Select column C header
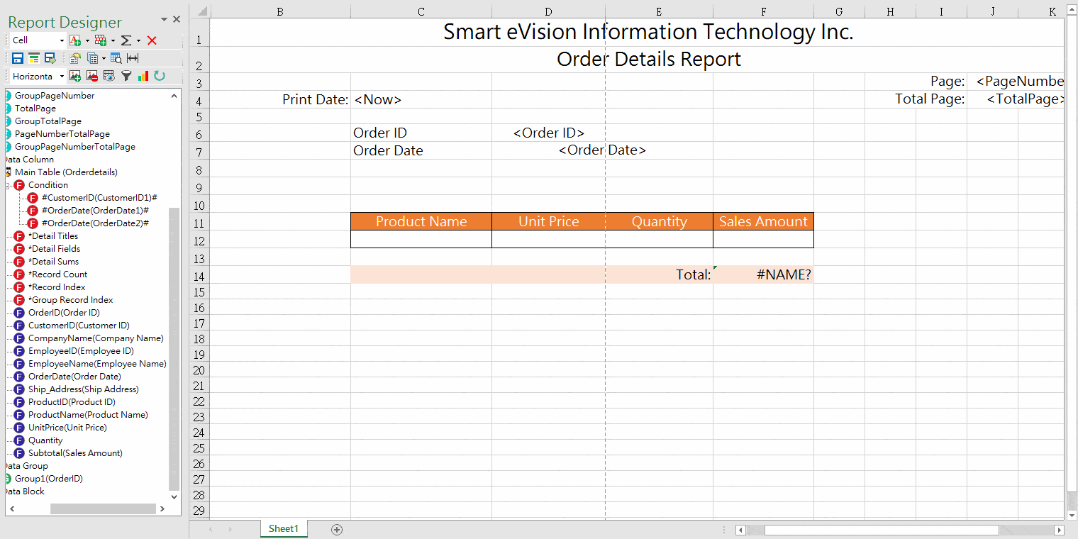Image resolution: width=1078 pixels, height=539 pixels. pyautogui.click(x=421, y=11)
